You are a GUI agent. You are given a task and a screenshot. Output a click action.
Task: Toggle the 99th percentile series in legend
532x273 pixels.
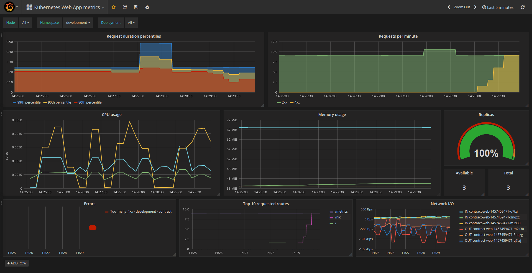(29, 102)
